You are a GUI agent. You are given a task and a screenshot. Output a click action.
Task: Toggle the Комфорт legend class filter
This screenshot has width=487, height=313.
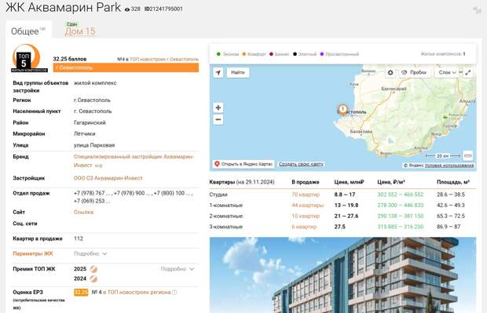coord(254,54)
